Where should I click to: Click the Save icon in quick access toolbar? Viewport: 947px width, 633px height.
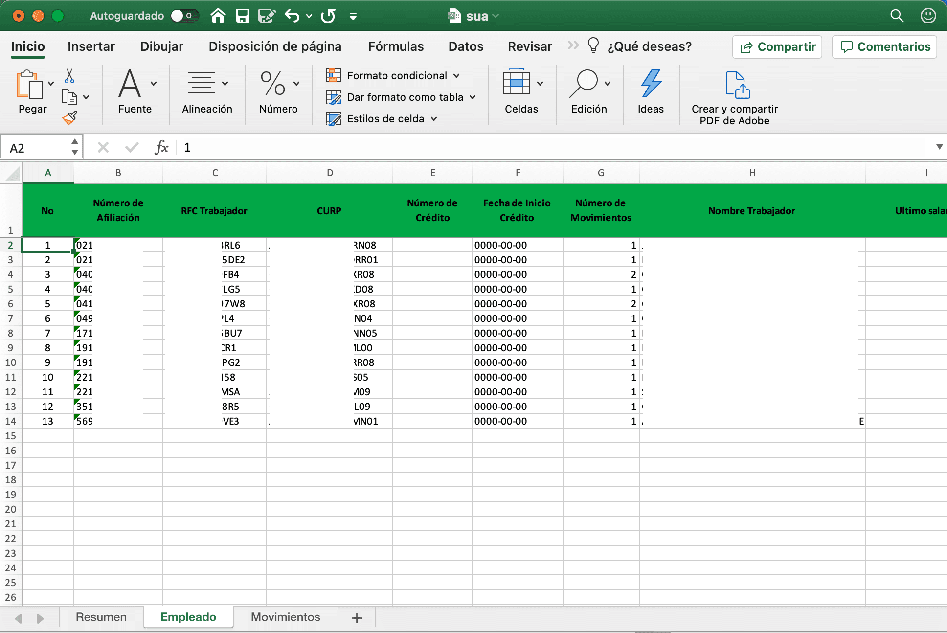tap(242, 15)
